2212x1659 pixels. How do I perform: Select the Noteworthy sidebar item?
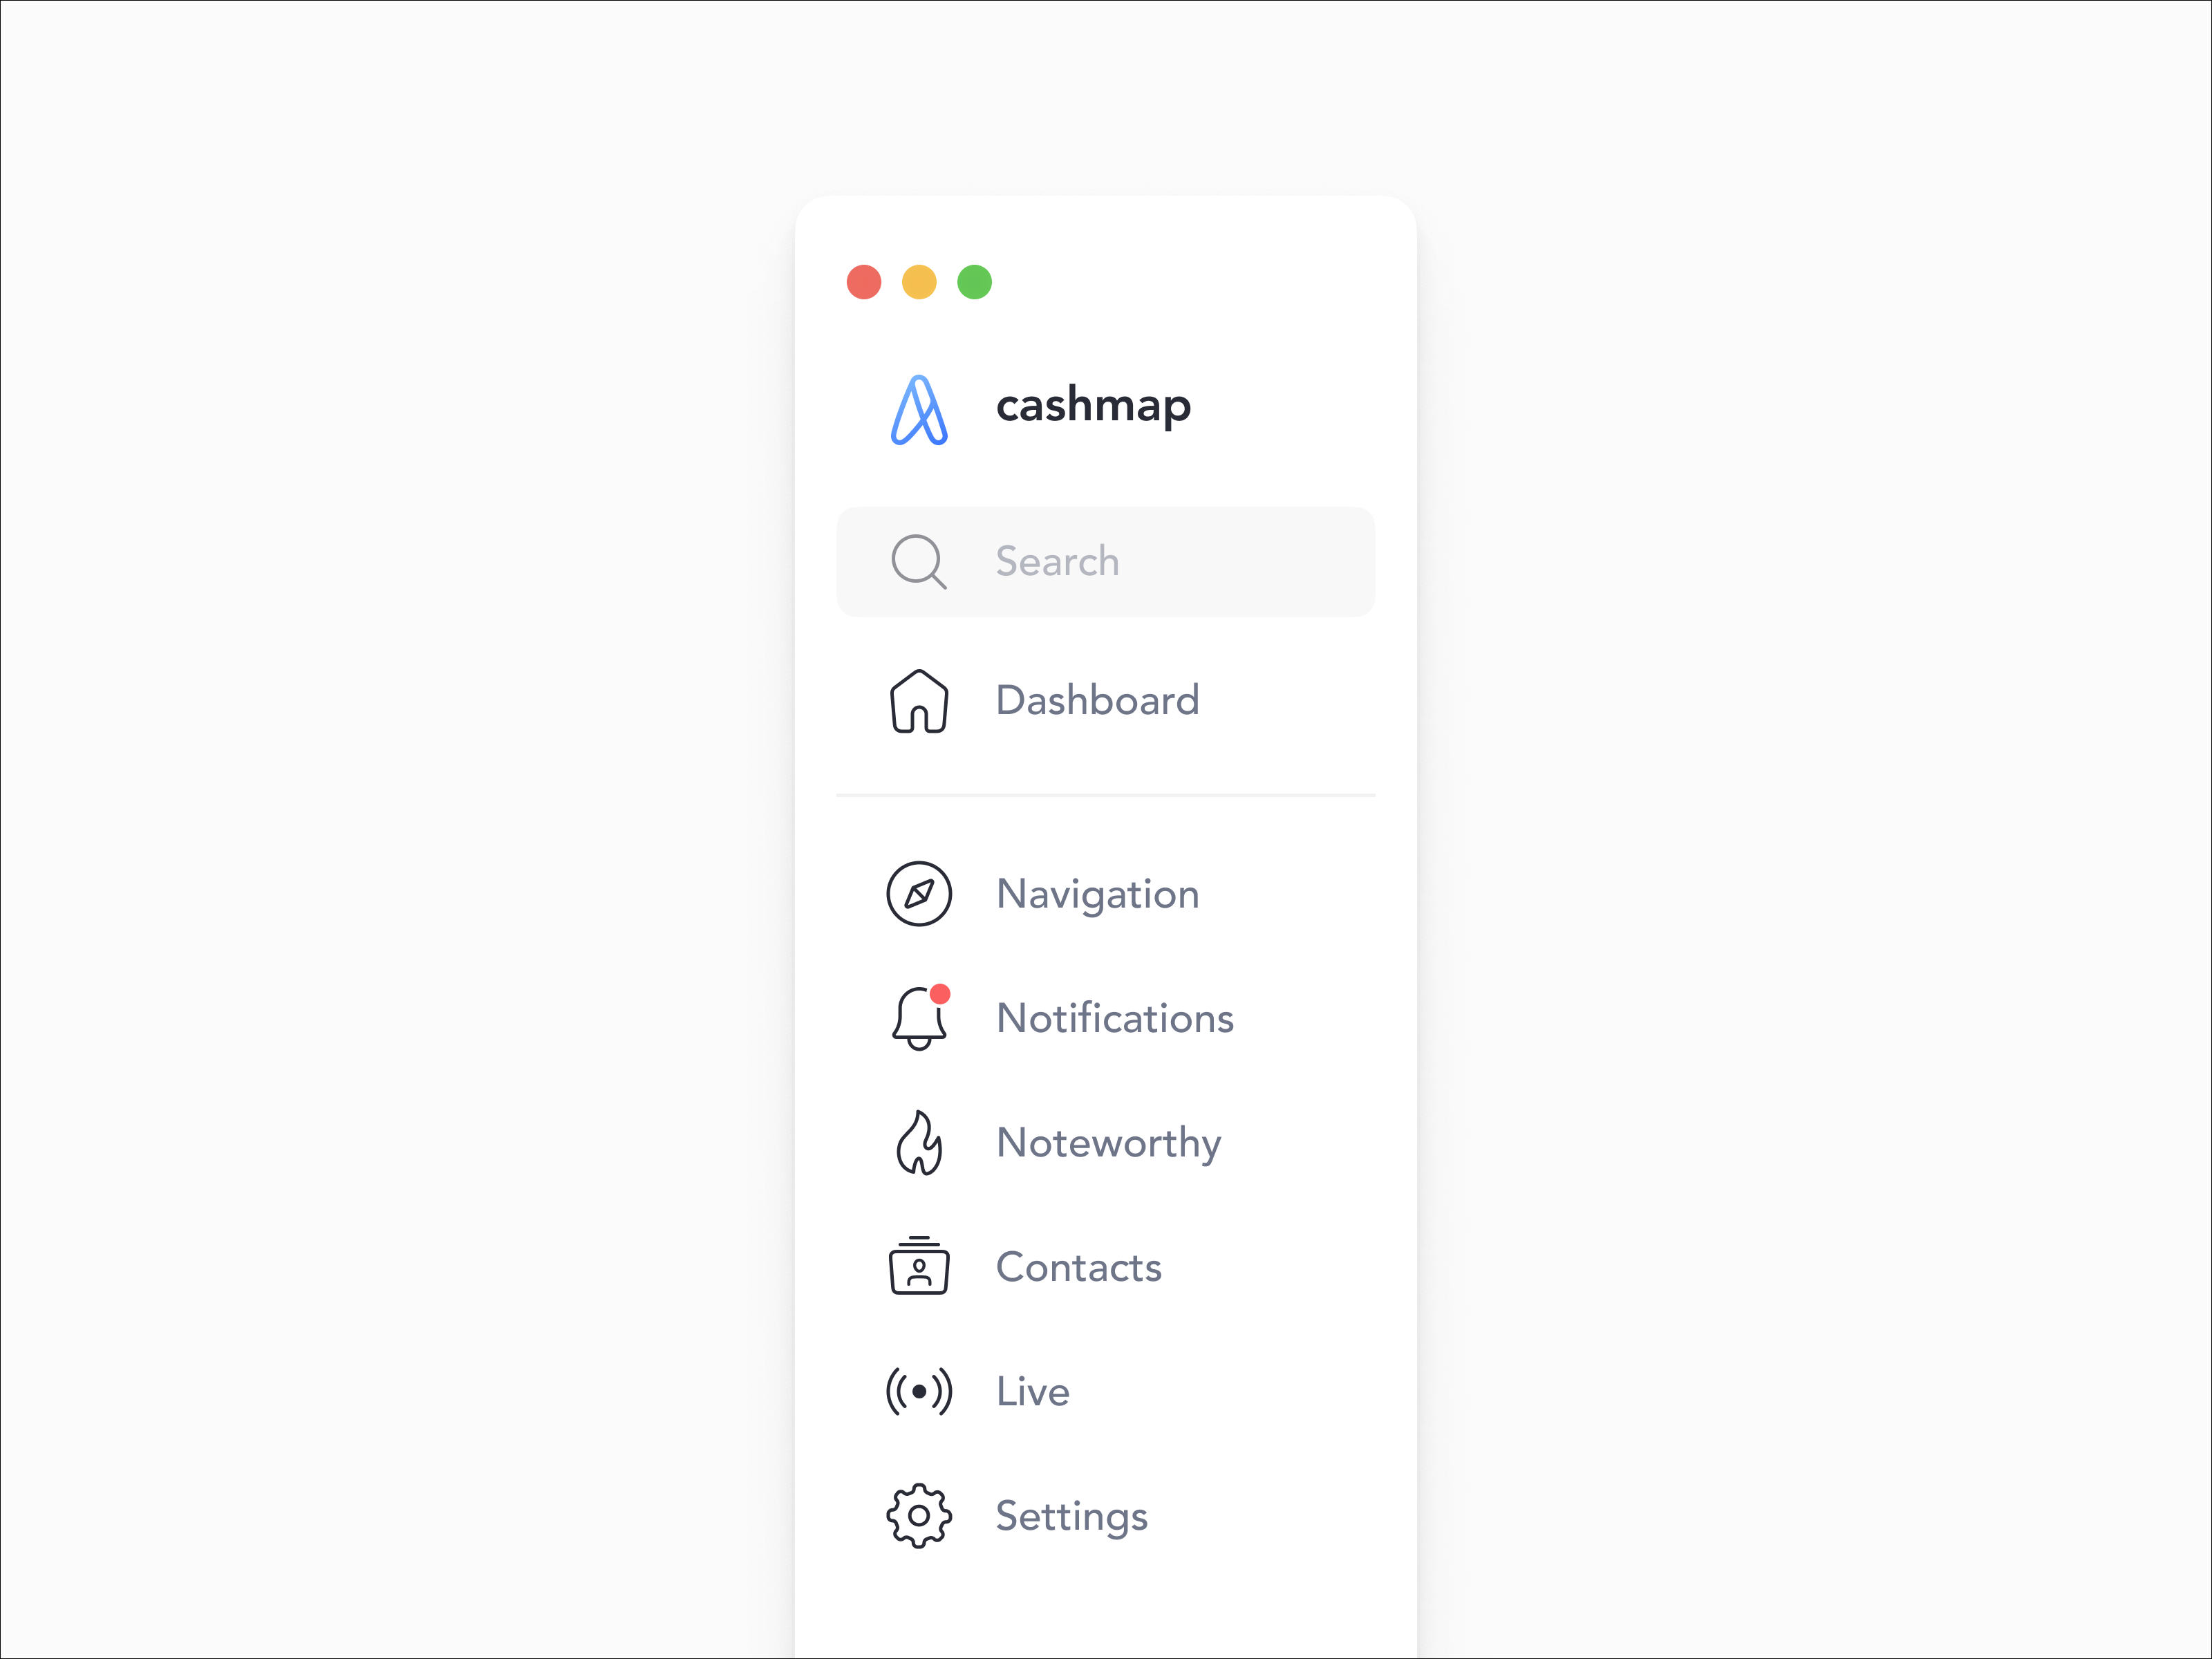(x=1108, y=1143)
